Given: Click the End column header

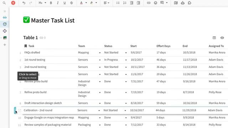Looking at the screenshot, I should pyautogui.click(x=185, y=46).
